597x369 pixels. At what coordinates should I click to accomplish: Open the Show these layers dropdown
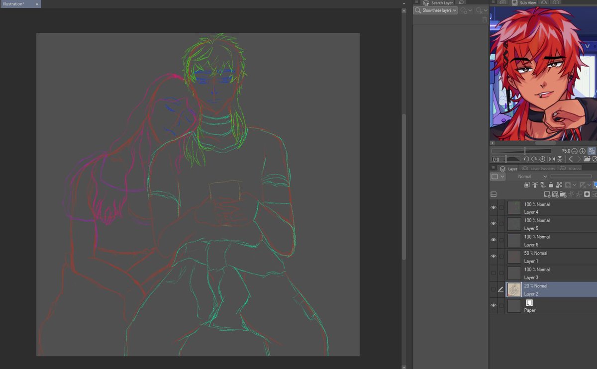(x=435, y=10)
